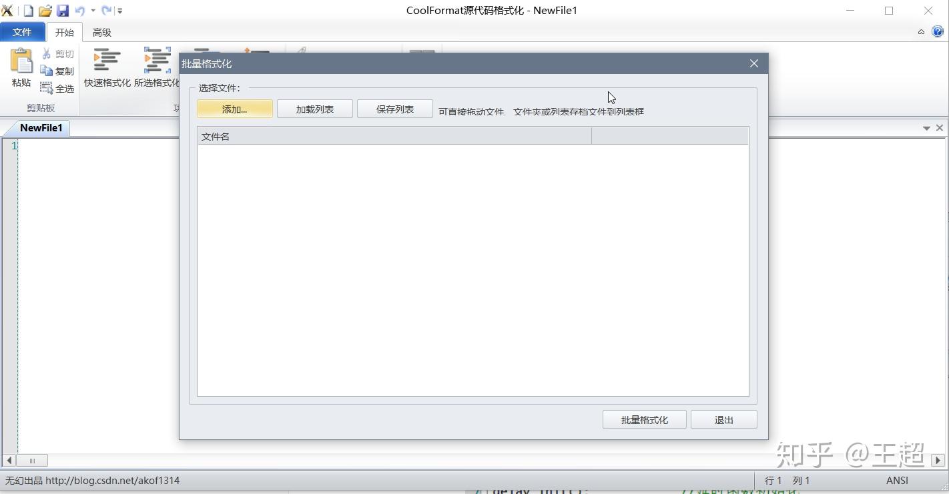Exit the dialog with the 退出 button
The image size is (949, 494).
pos(723,419)
